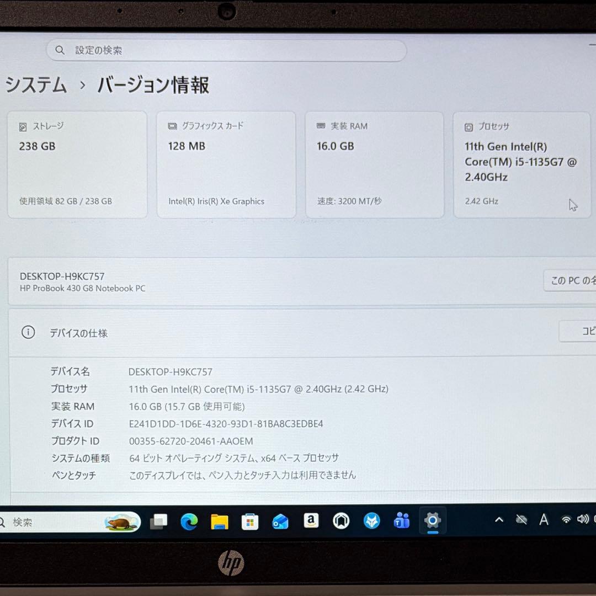Open Microsoft Store from taskbar

point(250,521)
